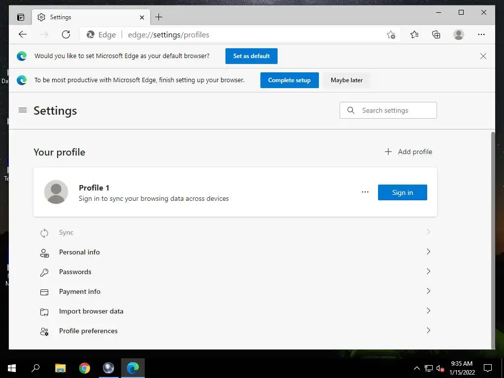Show hidden system tray icons

(416, 368)
